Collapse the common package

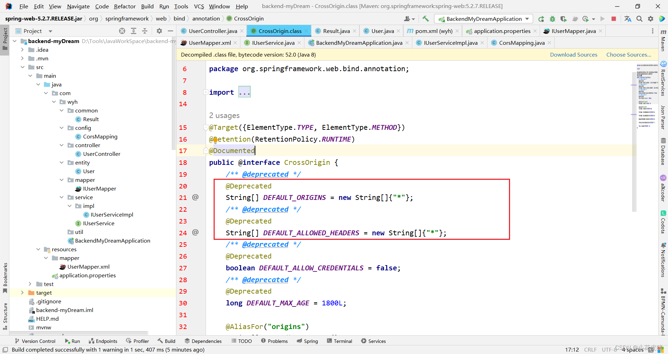(x=62, y=110)
